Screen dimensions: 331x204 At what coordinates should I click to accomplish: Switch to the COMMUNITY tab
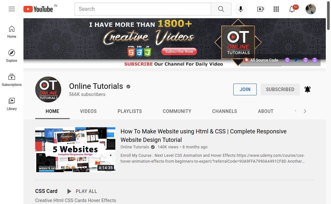click(x=177, y=111)
